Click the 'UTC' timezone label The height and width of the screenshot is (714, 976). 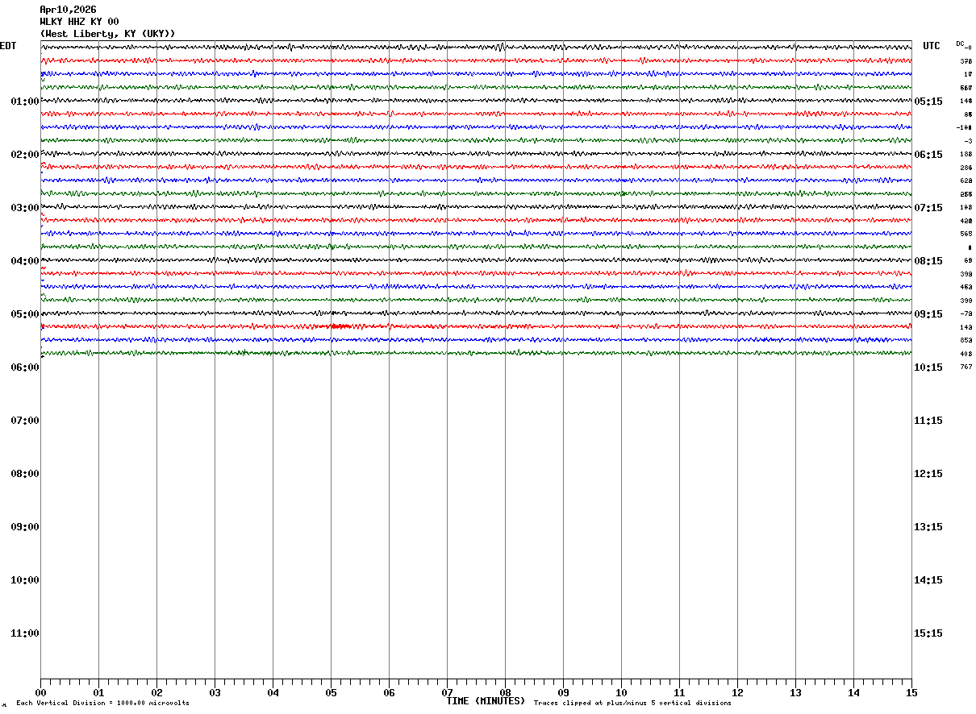pyautogui.click(x=932, y=46)
